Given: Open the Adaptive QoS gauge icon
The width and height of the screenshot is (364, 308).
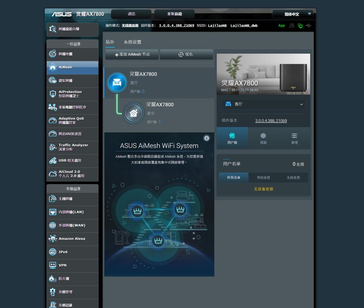Looking at the screenshot, I should click(53, 120).
